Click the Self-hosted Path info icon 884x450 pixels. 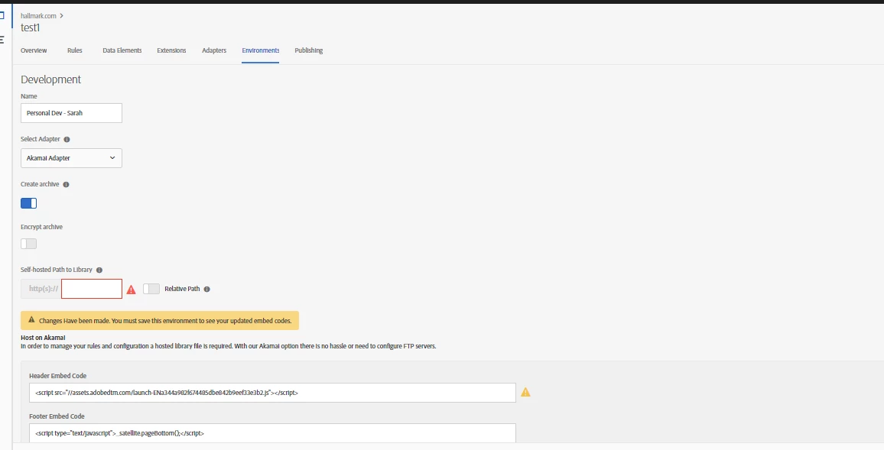point(99,270)
